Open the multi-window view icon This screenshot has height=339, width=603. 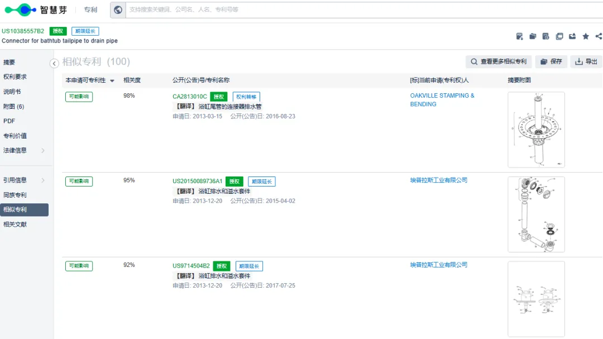[559, 36]
